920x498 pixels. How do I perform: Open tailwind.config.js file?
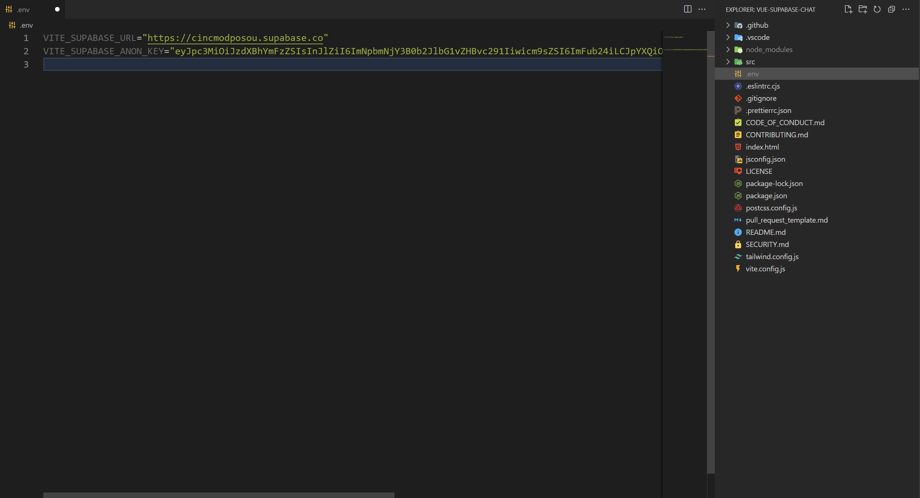coord(772,257)
